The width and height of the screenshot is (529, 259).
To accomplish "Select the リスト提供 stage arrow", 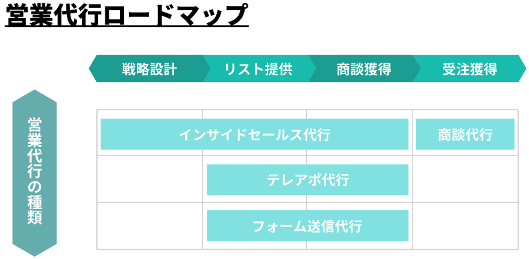I will pyautogui.click(x=259, y=68).
